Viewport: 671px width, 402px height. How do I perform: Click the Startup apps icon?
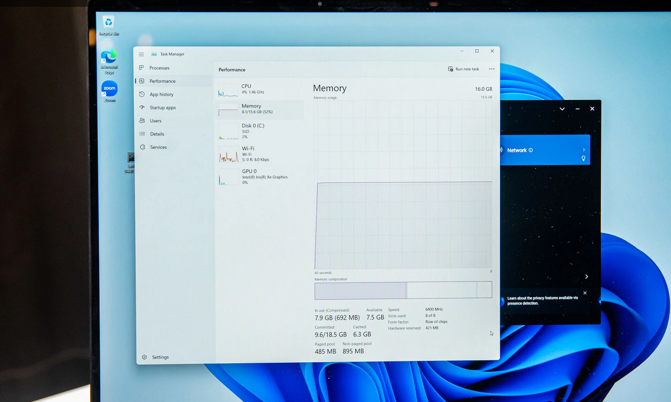[x=142, y=107]
